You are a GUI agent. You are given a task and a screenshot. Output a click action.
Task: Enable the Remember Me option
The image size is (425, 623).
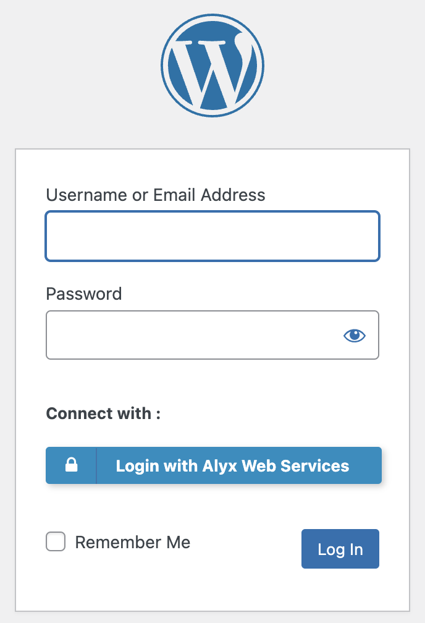point(56,541)
